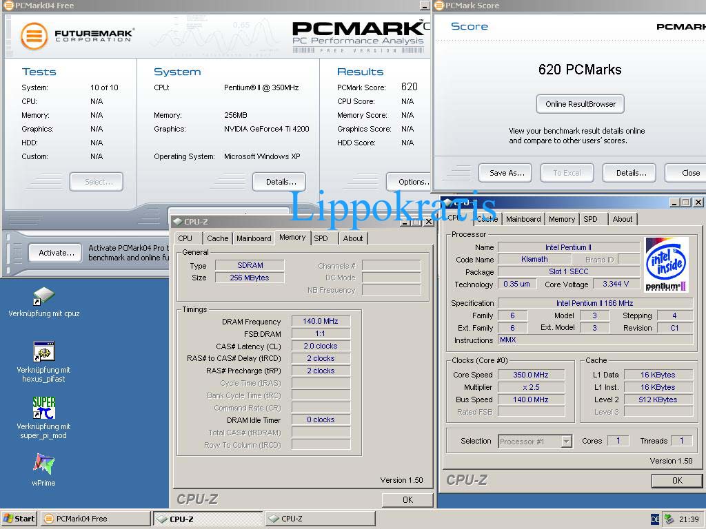Click the Package Slot 1 SECC value
Screen dimensions: 706x529
(569, 271)
